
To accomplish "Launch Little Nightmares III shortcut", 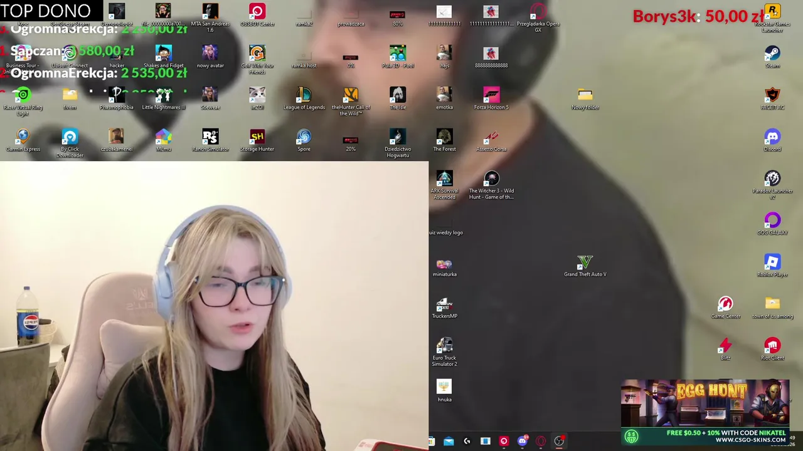I will click(x=163, y=99).
